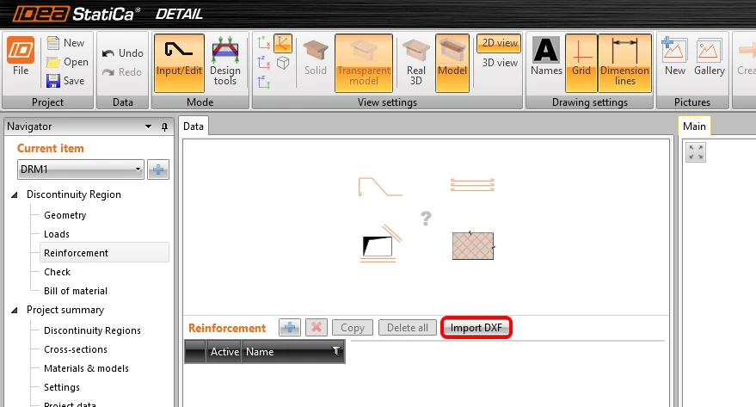Open the Geometry tree item
Image resolution: width=756 pixels, height=407 pixels.
[65, 215]
